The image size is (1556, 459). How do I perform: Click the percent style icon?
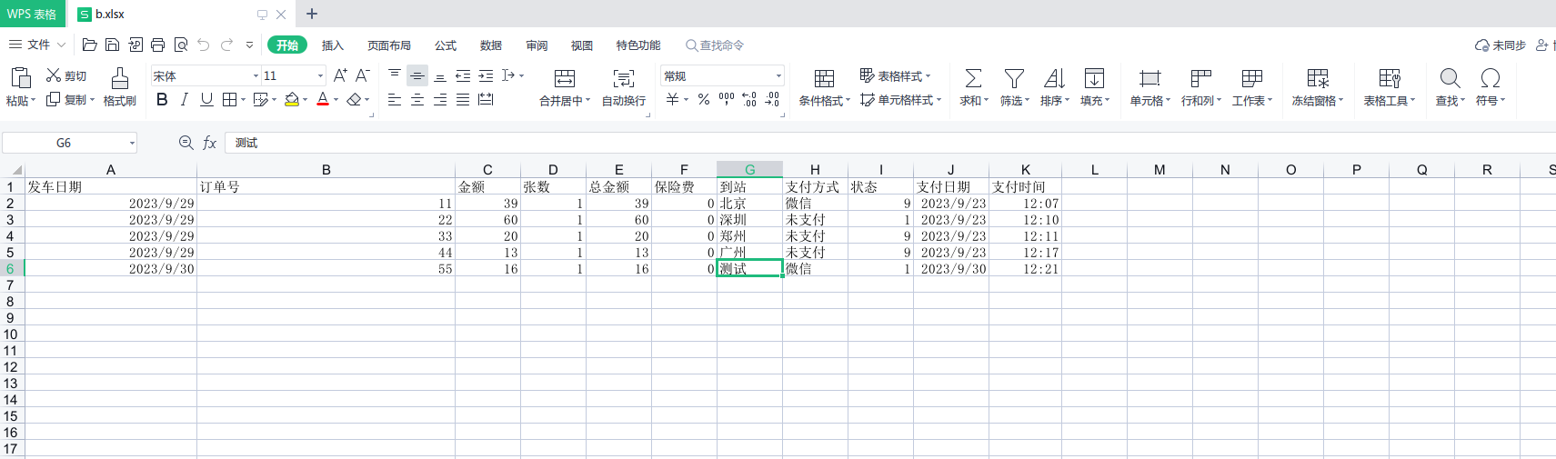click(703, 100)
